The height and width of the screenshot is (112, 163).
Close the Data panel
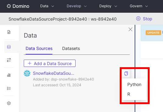(x=130, y=29)
